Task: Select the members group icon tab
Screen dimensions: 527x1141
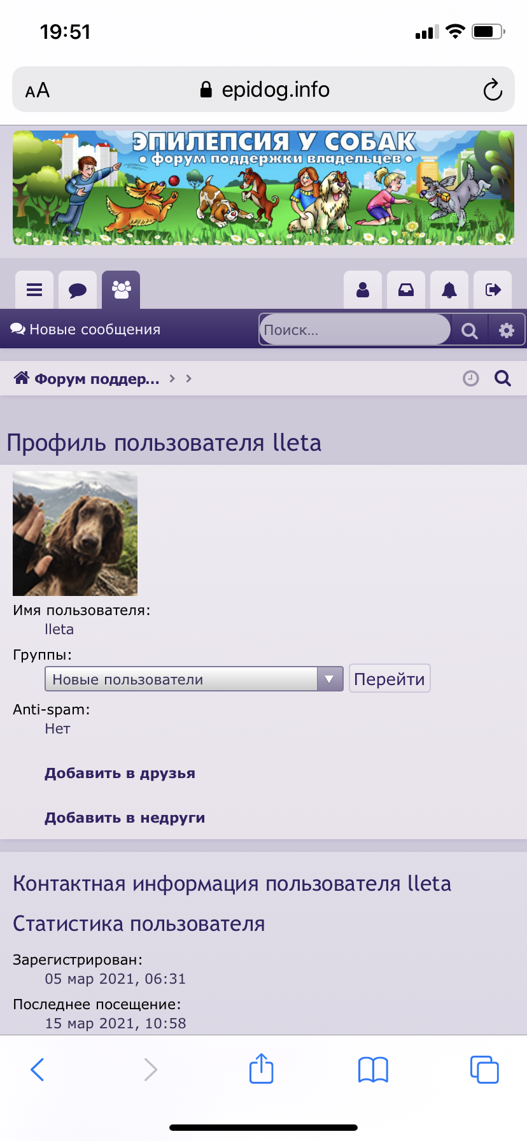Action: [x=121, y=290]
